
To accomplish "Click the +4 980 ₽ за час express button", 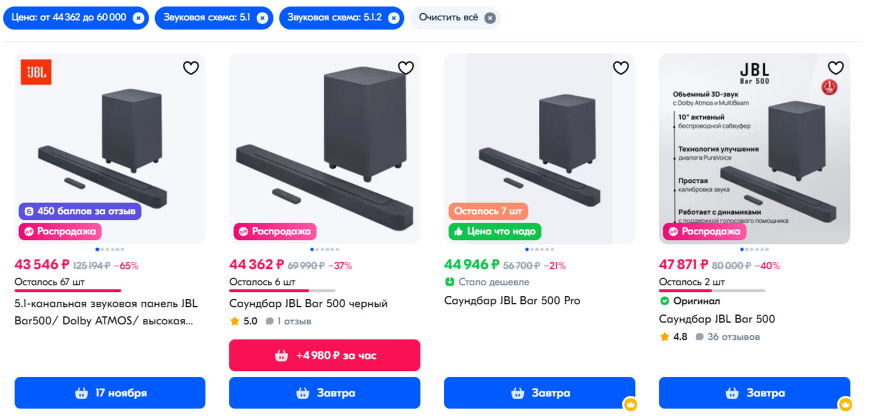I will click(324, 355).
